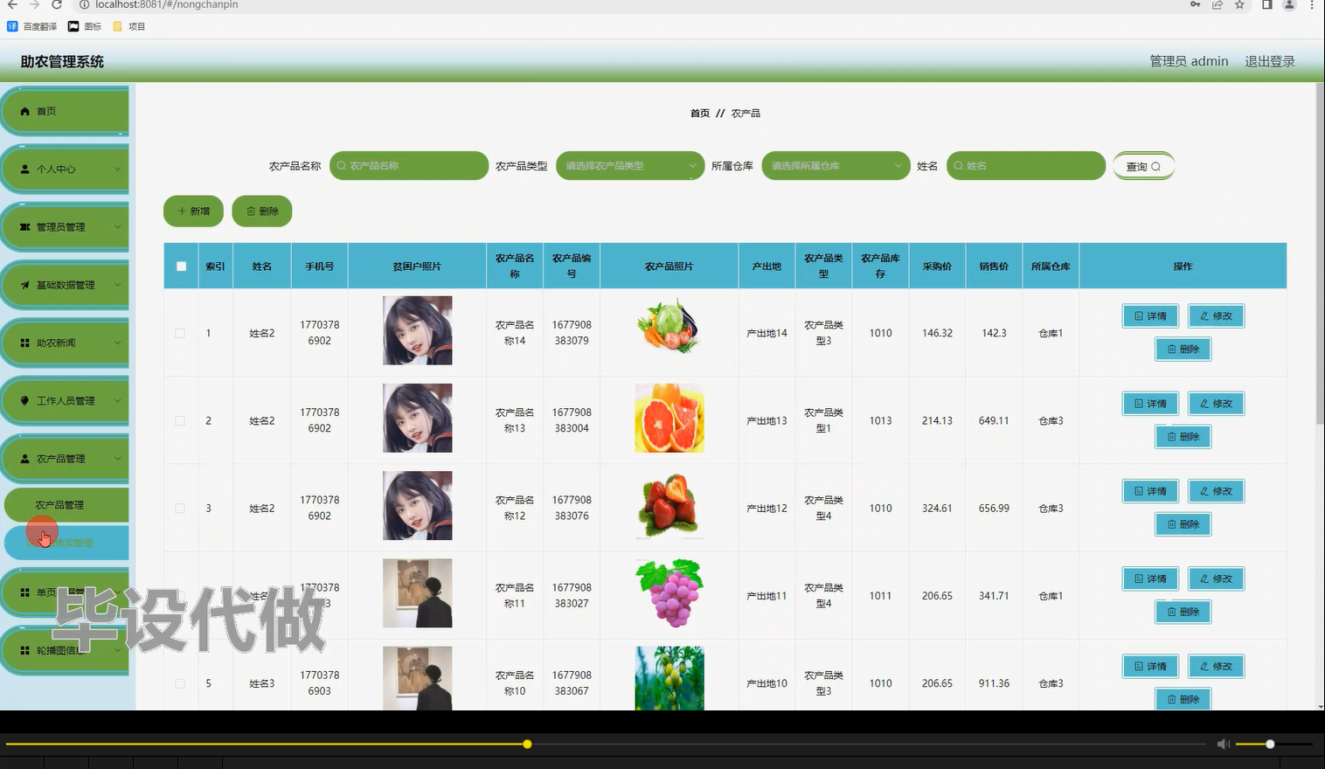1325x769 pixels.
Task: Go to 首页 in the sidebar
Action: [66, 112]
